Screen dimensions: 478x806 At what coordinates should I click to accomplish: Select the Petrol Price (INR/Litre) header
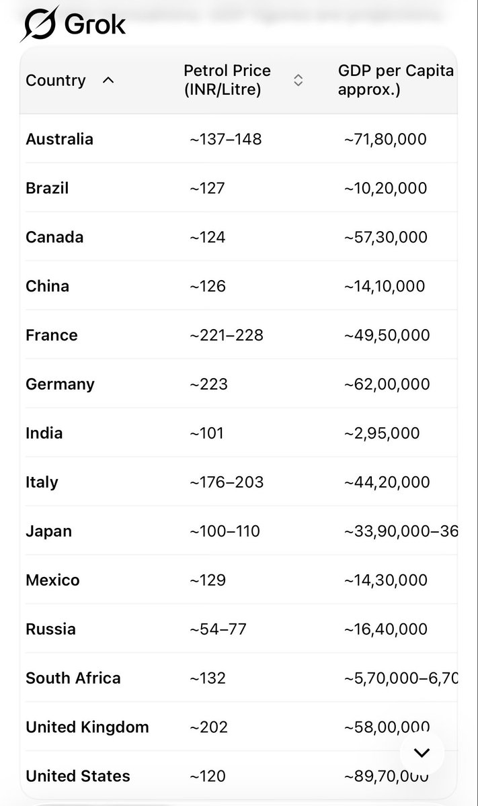[x=227, y=80]
